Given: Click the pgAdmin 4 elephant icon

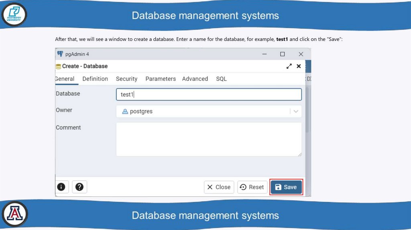Looking at the screenshot, I should click(60, 54).
